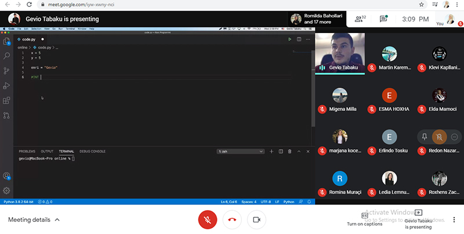Viewport: 464px width, 234px height.
Task: Click ESMA HOXHA's avatar tile
Action: coord(389,95)
